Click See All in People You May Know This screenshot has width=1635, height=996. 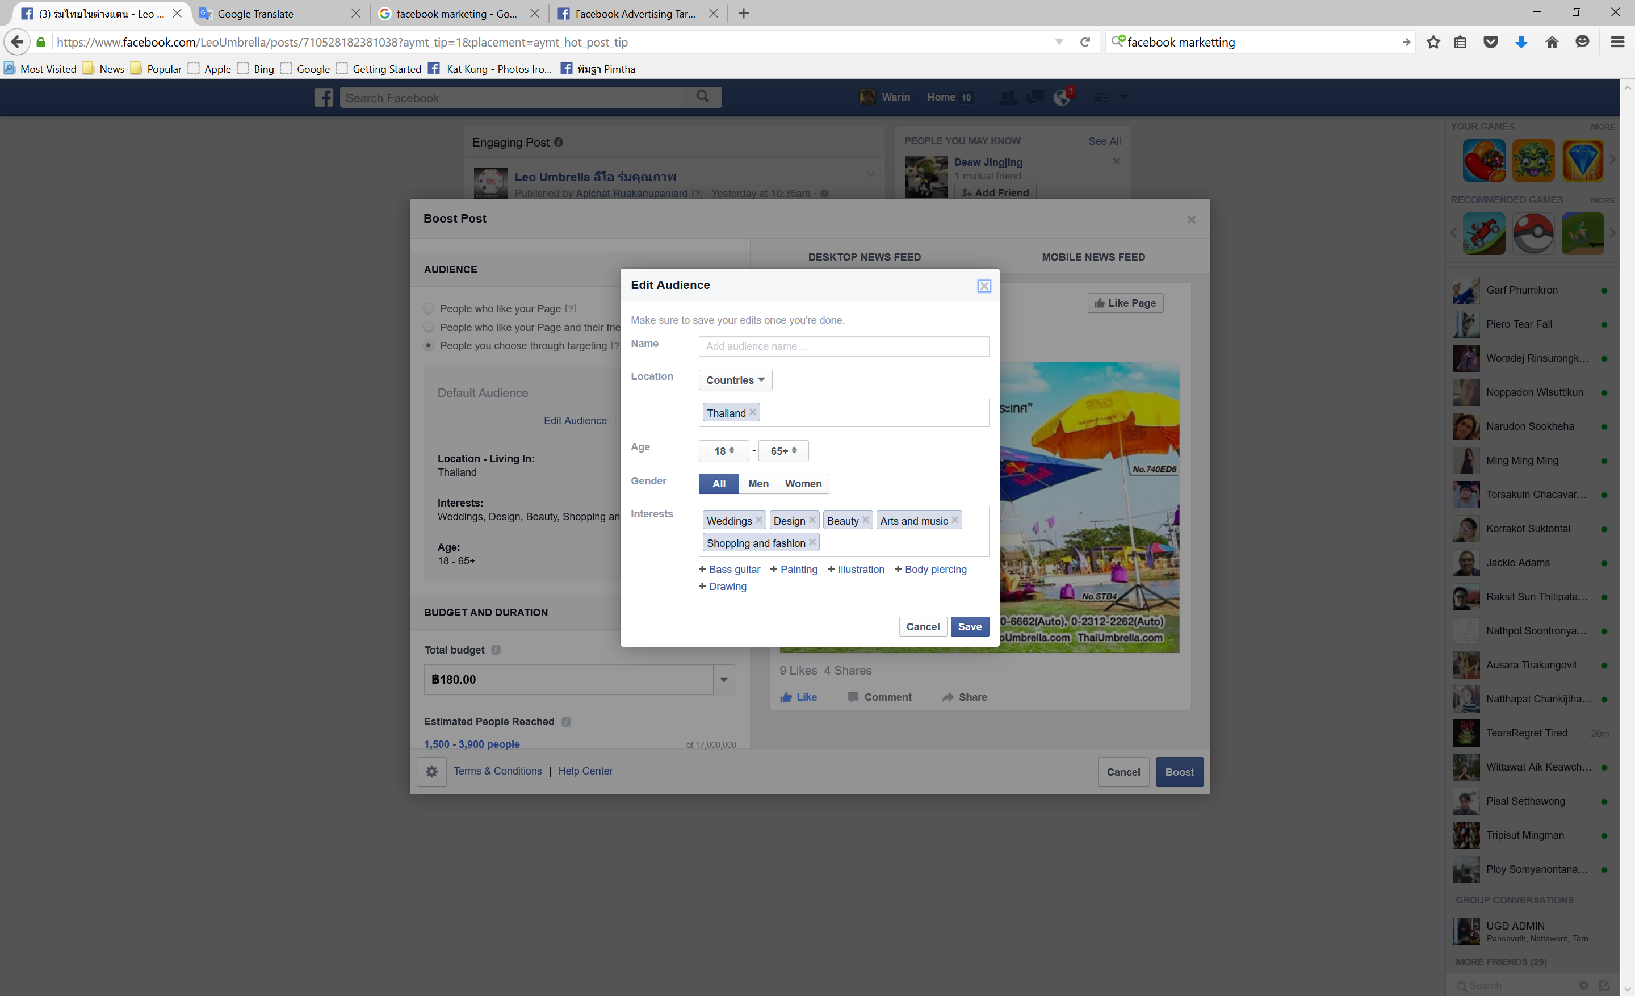[1104, 141]
